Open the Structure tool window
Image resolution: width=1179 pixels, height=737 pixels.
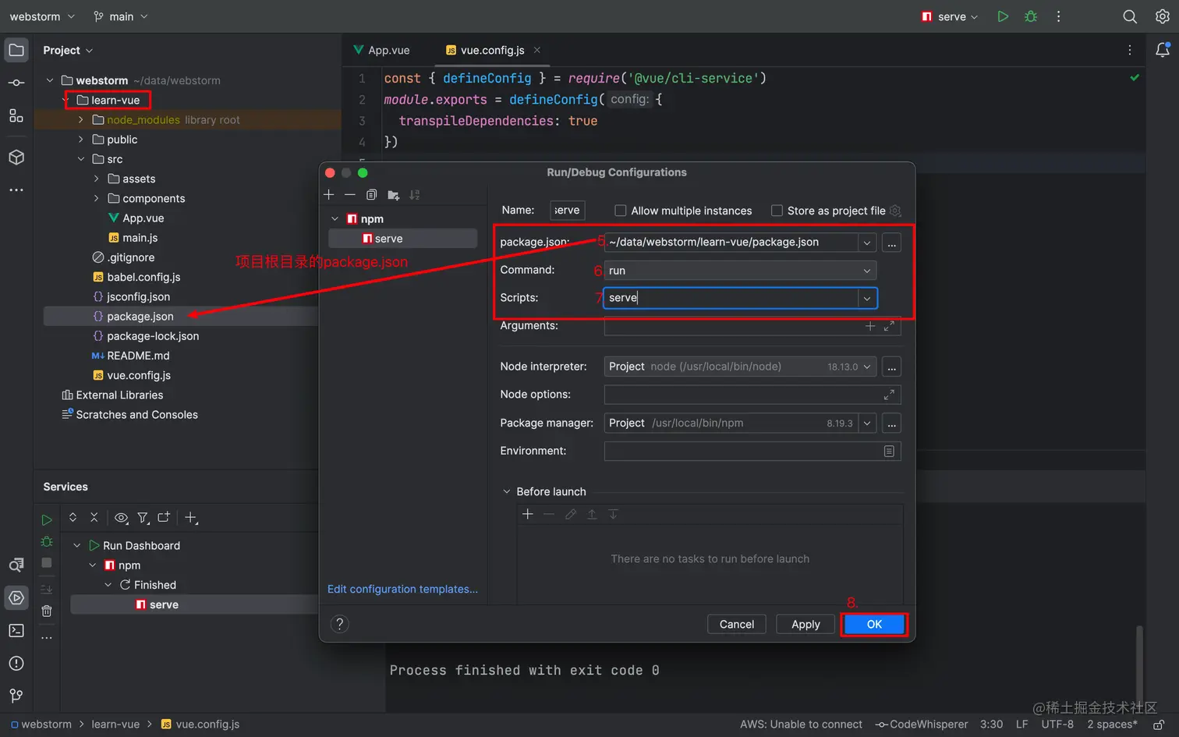16,116
